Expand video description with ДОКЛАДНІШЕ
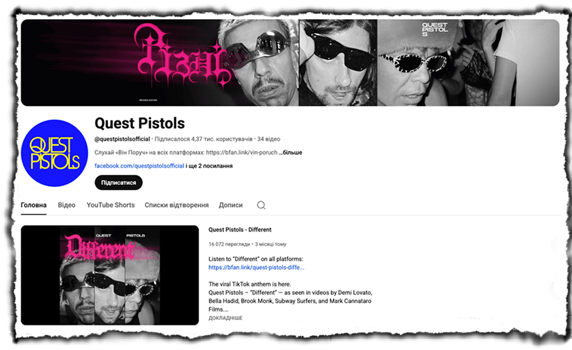The width and height of the screenshot is (572, 350). point(225,318)
